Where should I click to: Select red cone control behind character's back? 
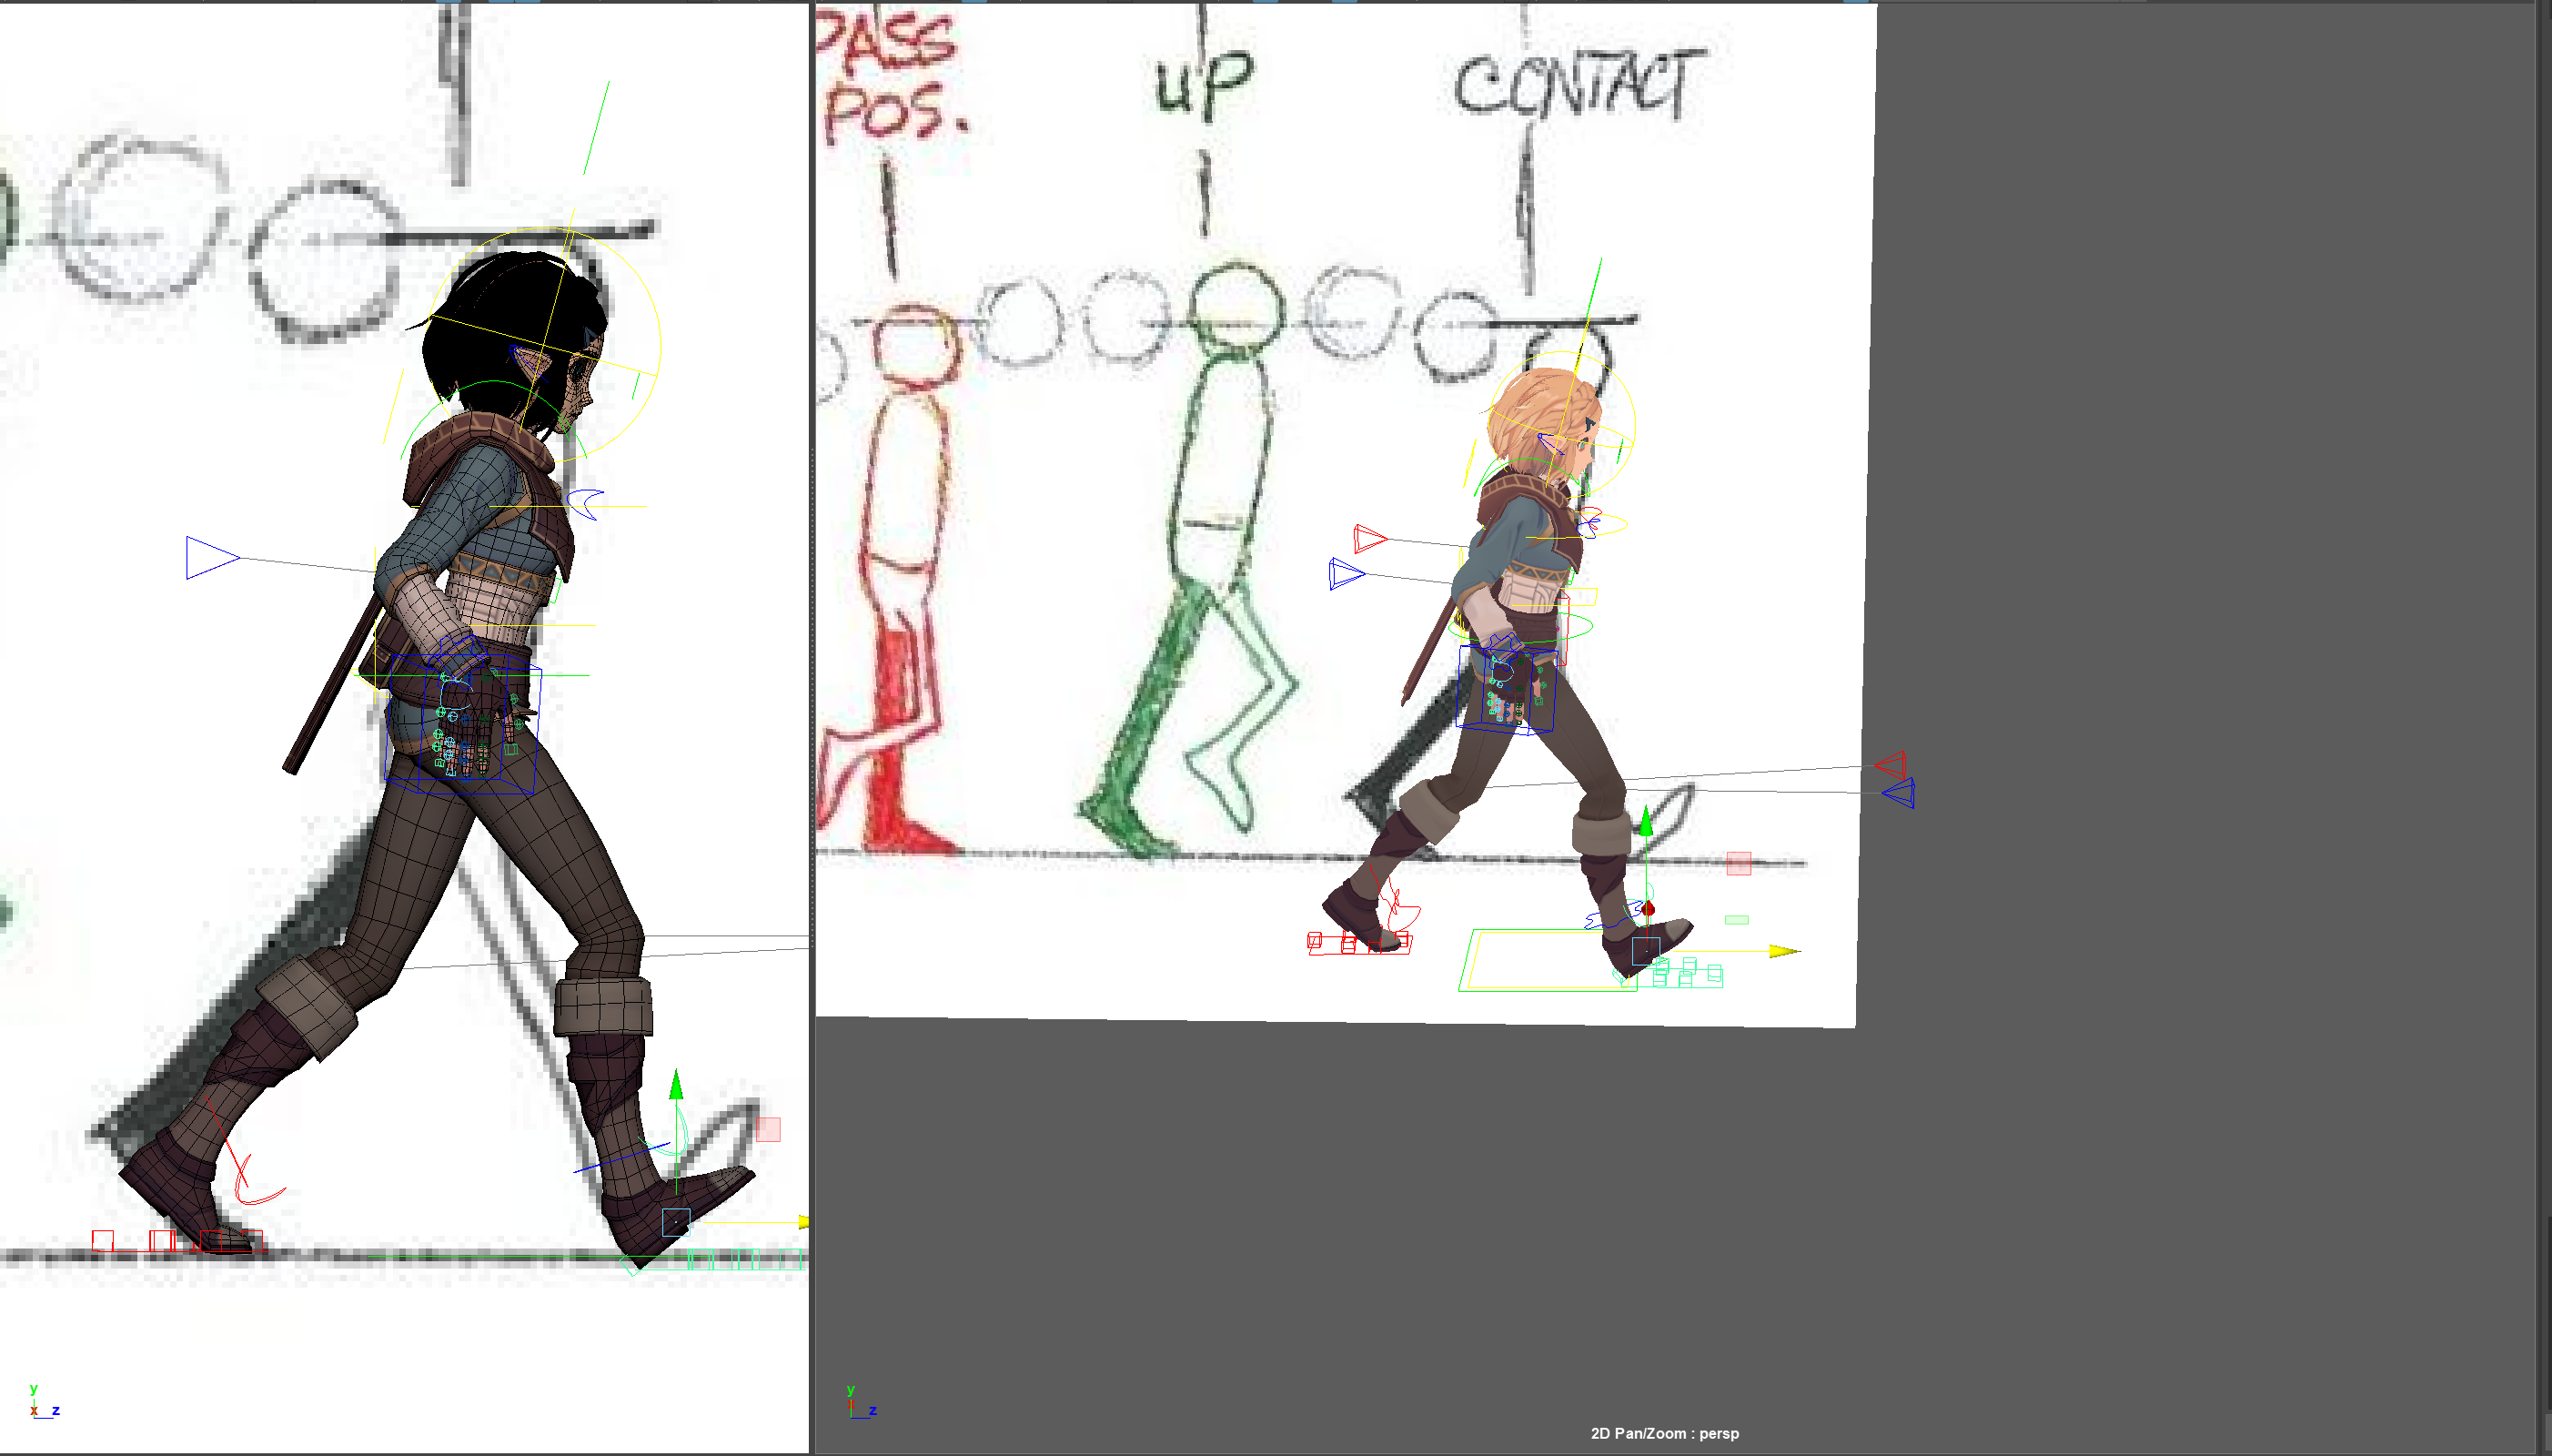point(1368,539)
